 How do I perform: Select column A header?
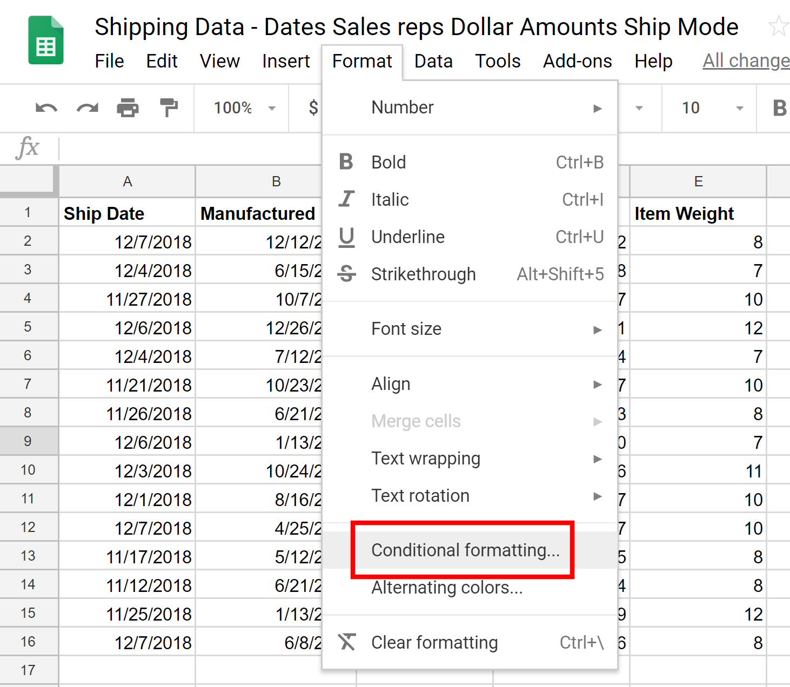[x=127, y=181]
